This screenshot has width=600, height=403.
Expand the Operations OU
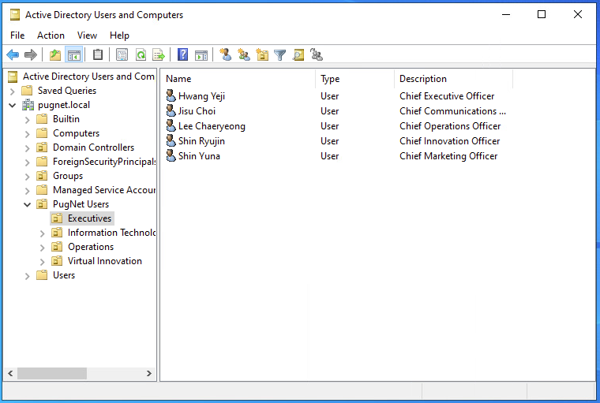42,248
